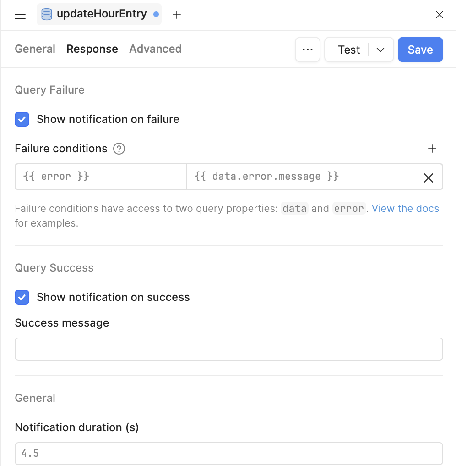Add a new query with plus icon
This screenshot has width=456, height=466.
177,15
